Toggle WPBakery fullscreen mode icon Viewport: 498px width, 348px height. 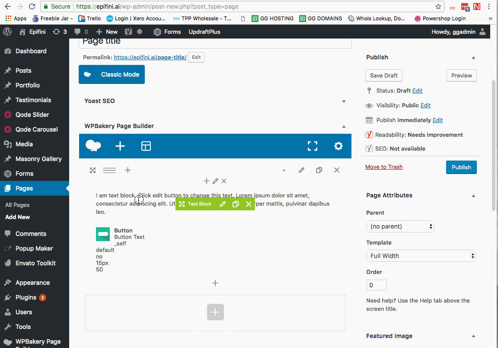click(312, 146)
